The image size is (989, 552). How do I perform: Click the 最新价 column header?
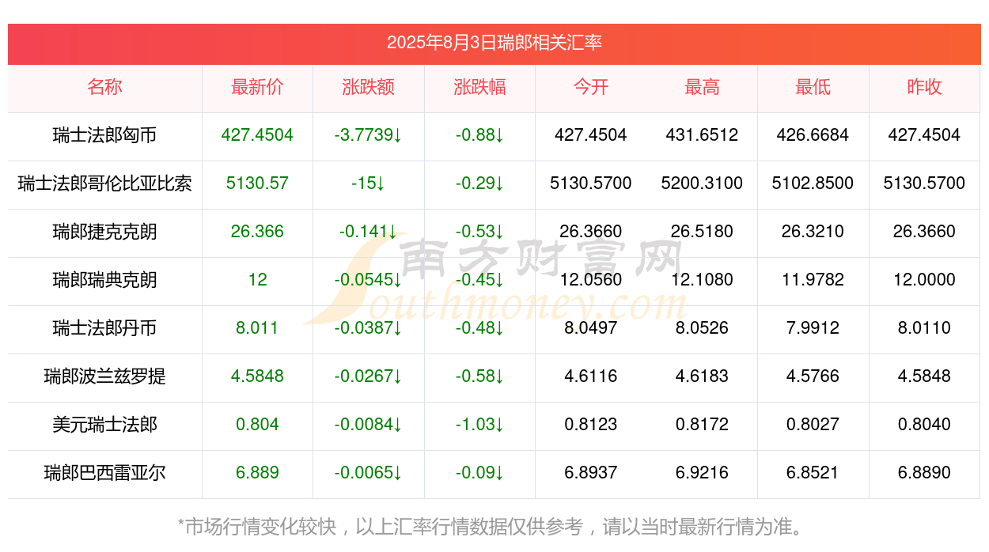(257, 87)
